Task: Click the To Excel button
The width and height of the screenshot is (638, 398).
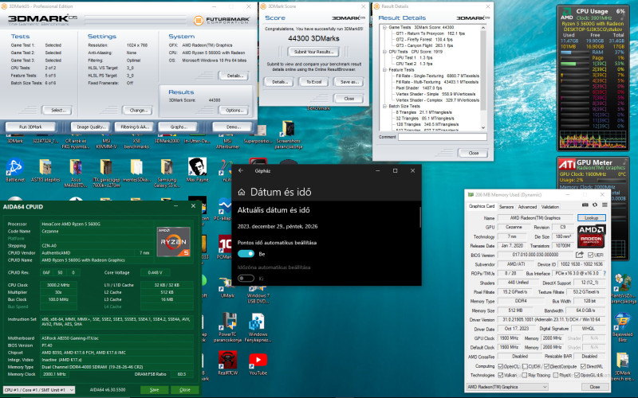Action: (313, 82)
